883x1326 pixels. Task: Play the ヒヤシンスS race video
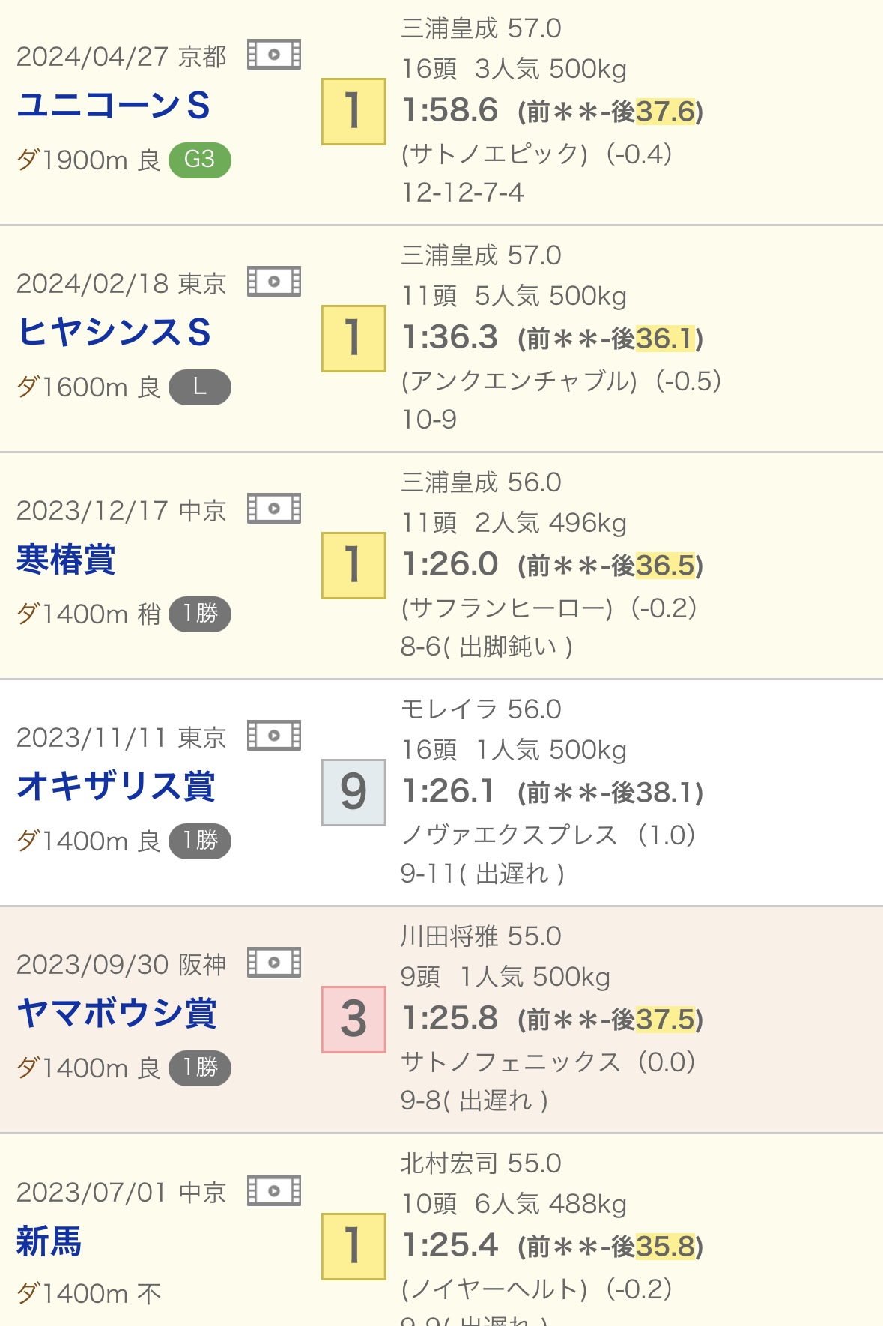[274, 282]
